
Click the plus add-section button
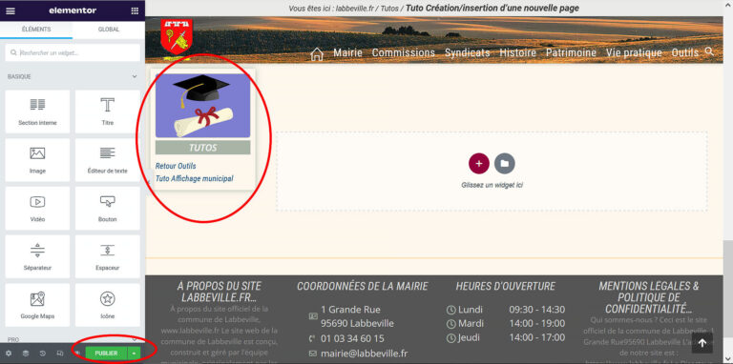(x=479, y=163)
